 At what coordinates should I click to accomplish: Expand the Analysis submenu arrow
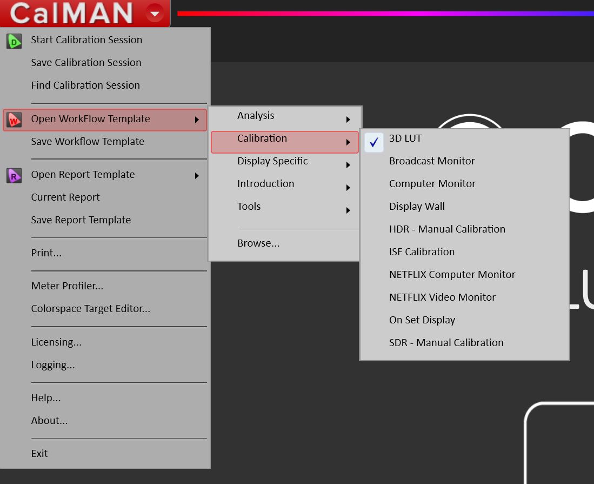tap(348, 120)
